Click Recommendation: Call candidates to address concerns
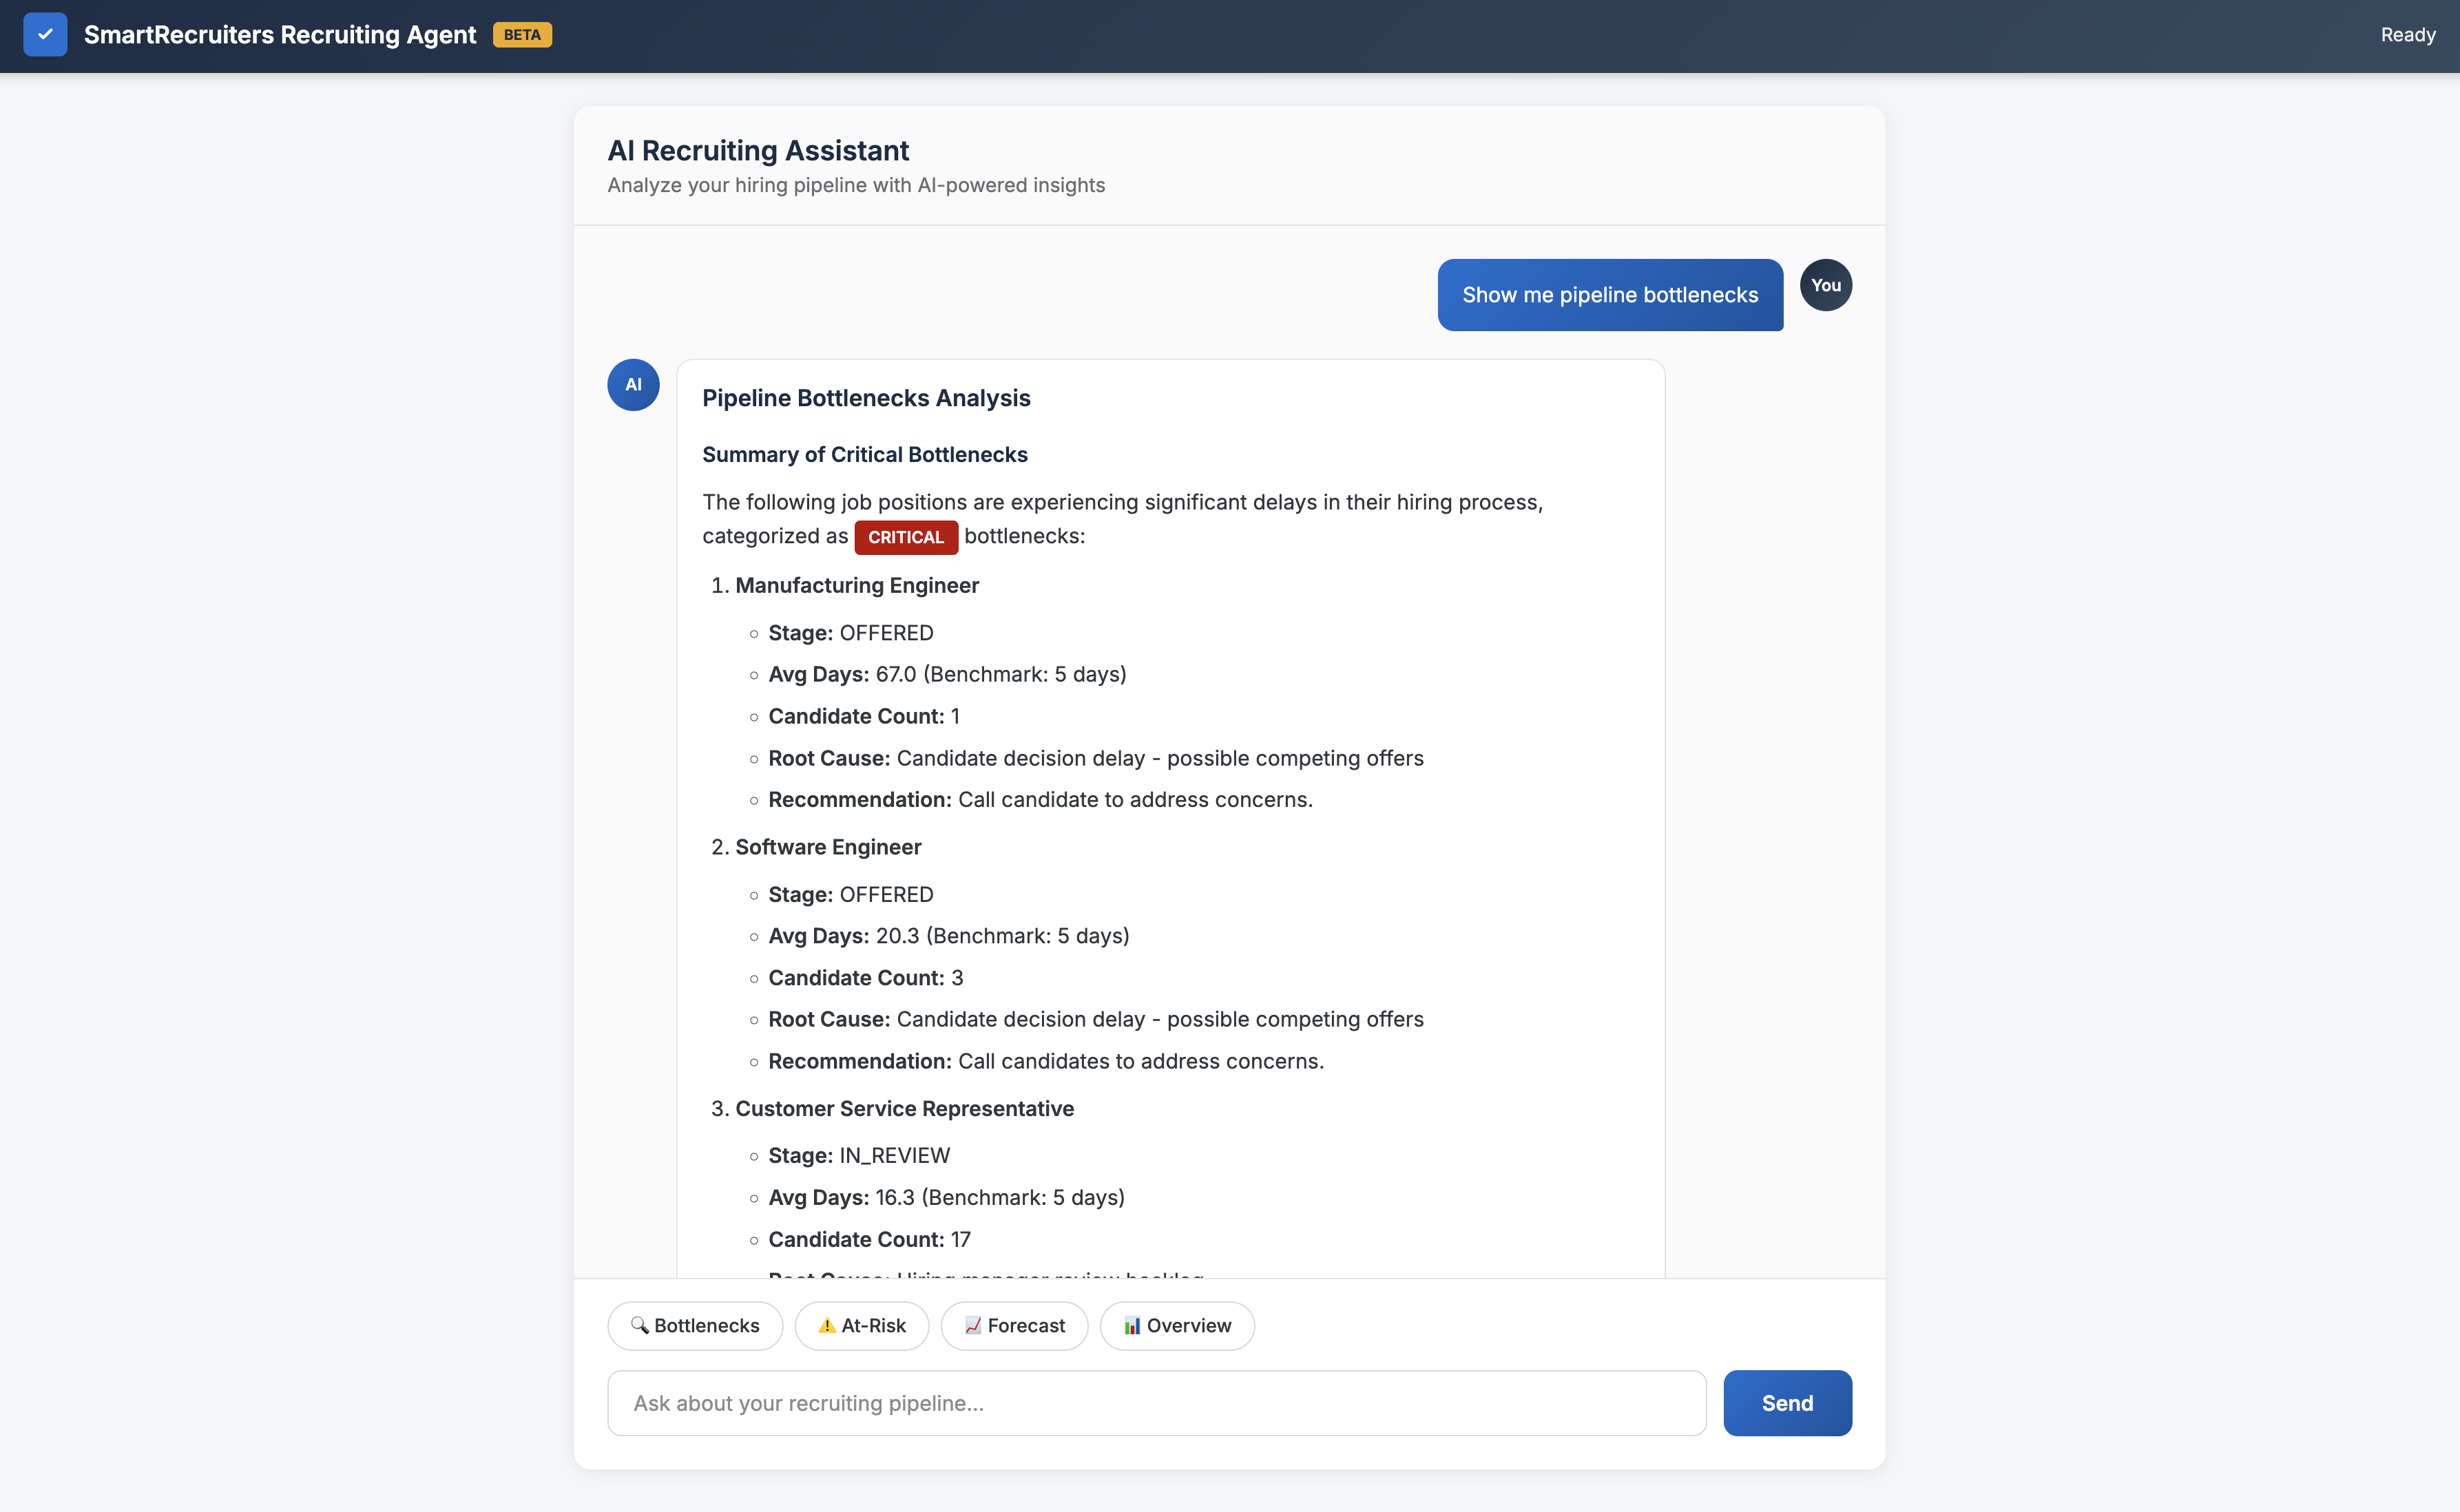Screen dimensions: 2460x1512 (1046, 1061)
